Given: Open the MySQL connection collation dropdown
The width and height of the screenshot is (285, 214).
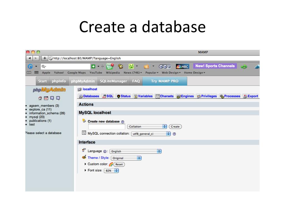Looking at the screenshot, I should 151,134.
